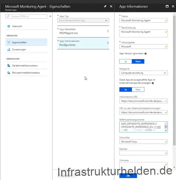Click the Benutzerinstallationsstatus user icon
The width and height of the screenshot is (176, 180).
point(9,73)
